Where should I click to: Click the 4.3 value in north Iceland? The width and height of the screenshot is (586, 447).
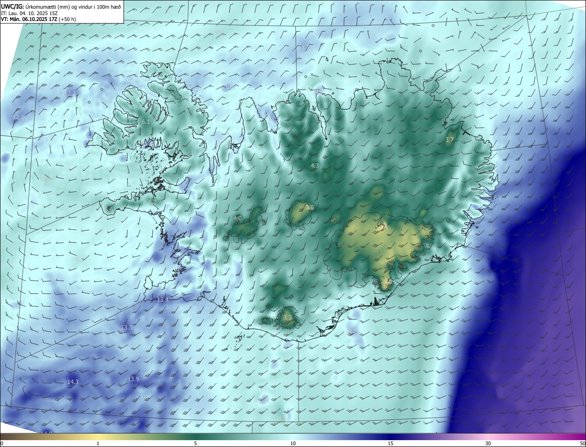click(315, 165)
